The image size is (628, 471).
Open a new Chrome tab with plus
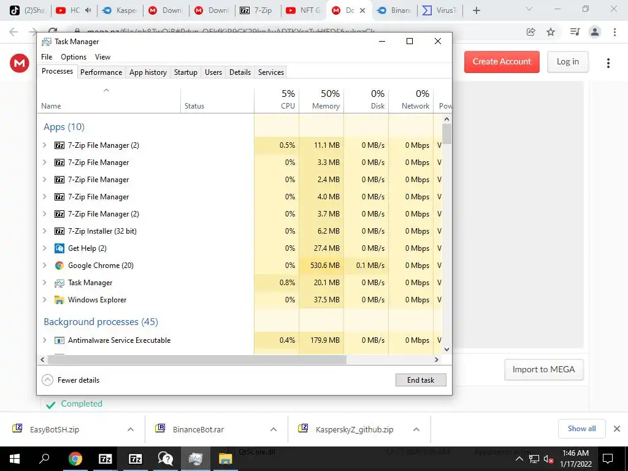point(476,10)
